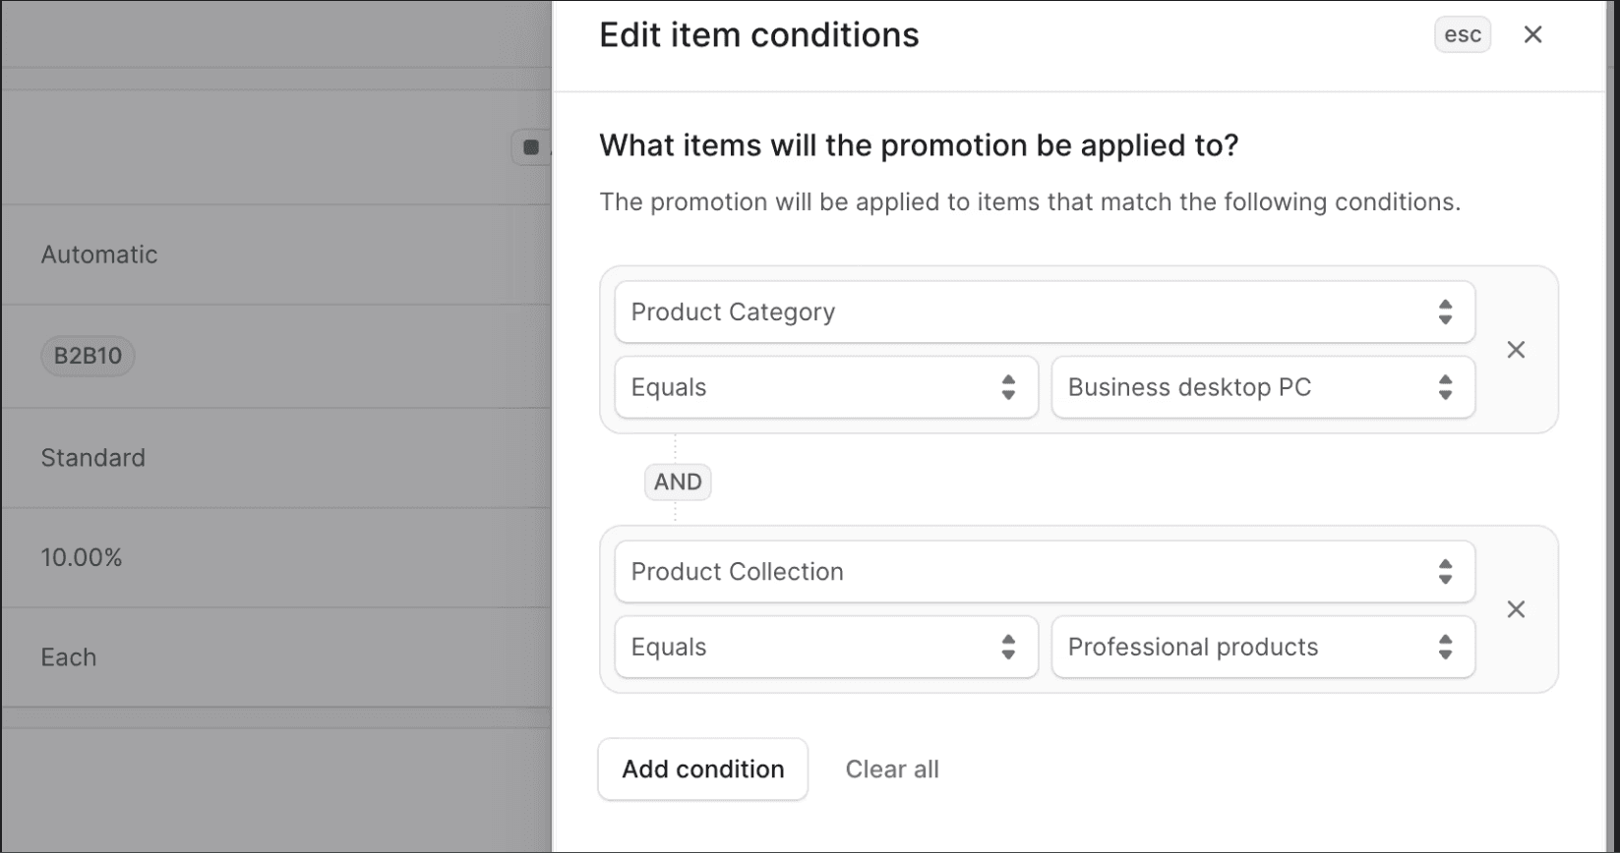Click the 10.00% value in the background table
The width and height of the screenshot is (1620, 853).
coord(82,557)
